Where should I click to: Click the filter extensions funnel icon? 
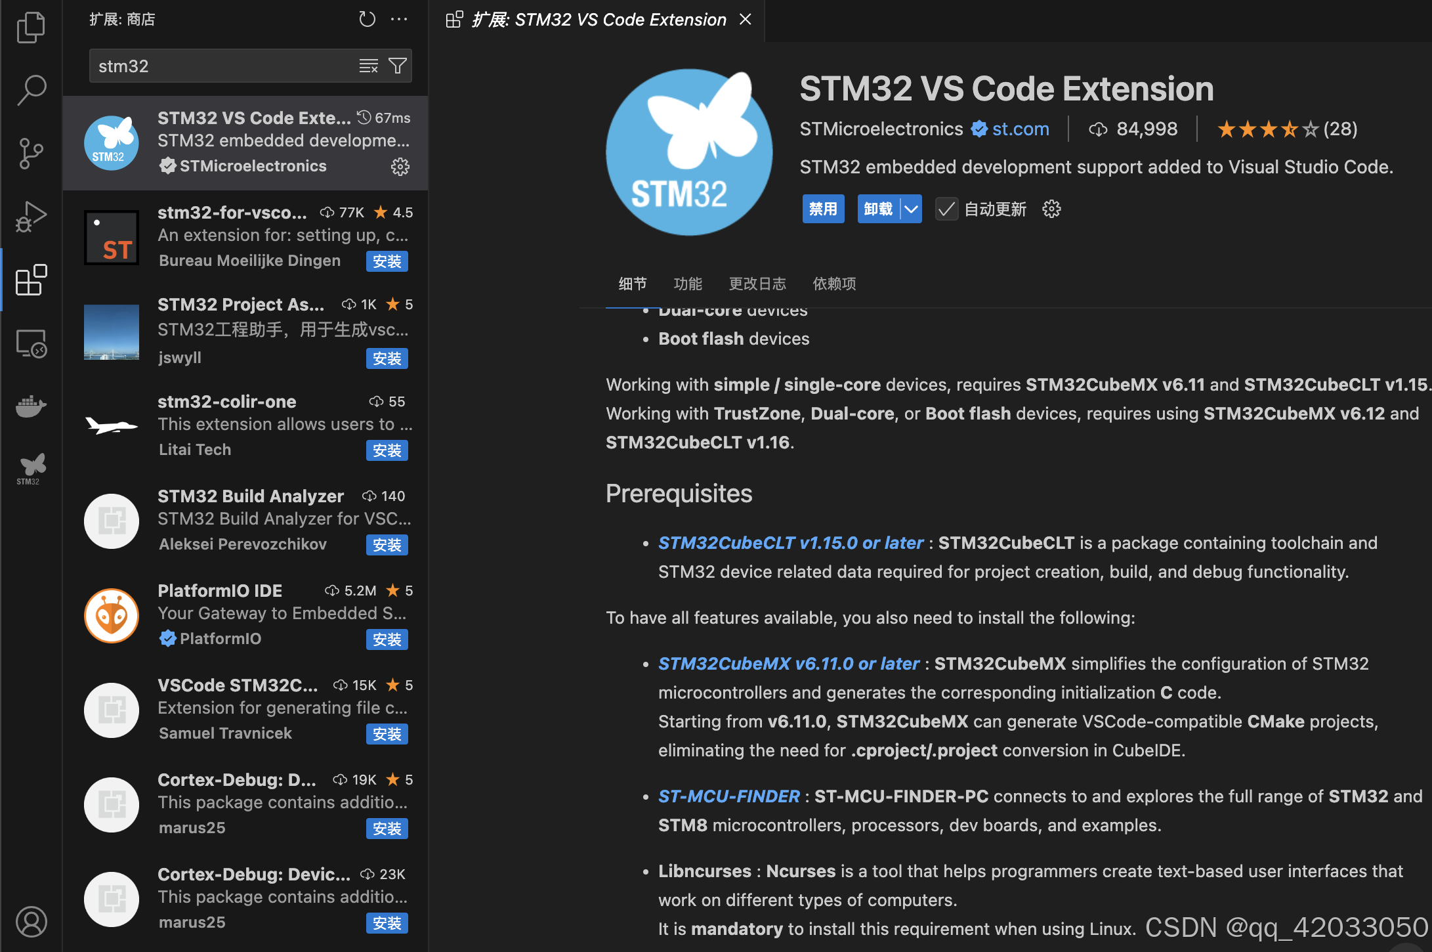[x=398, y=66]
